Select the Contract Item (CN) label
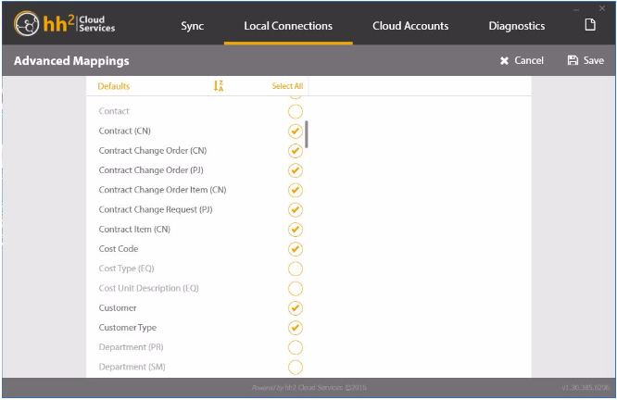 point(134,230)
